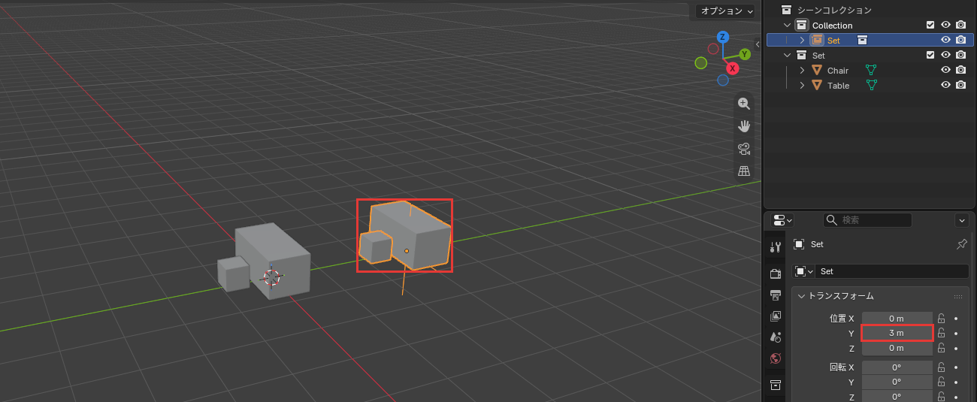Click the hand pan-view icon
This screenshot has width=977, height=402.
tap(744, 125)
